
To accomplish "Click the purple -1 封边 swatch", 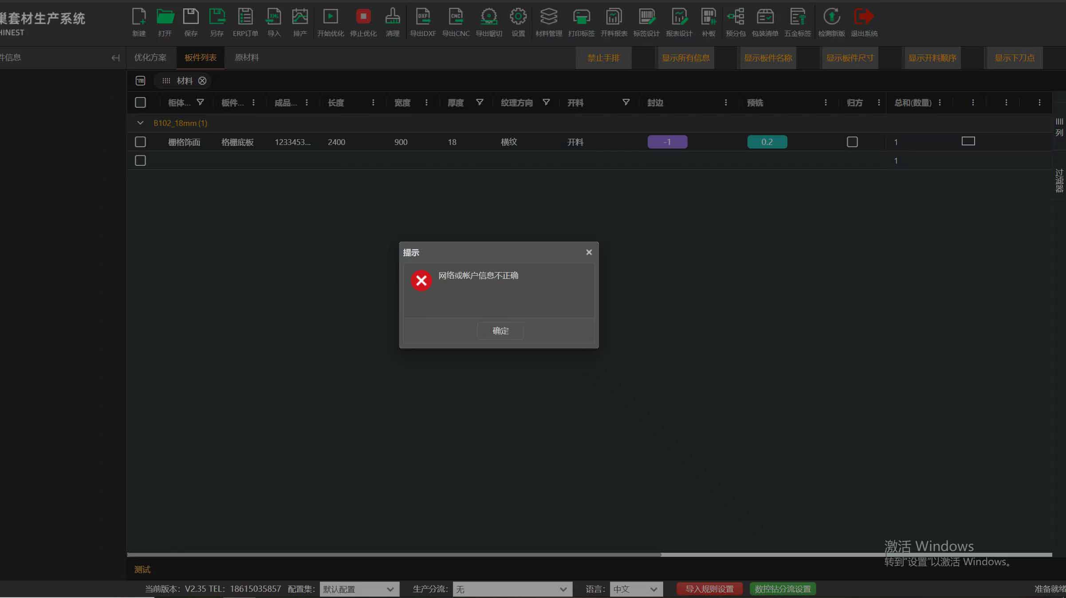I will (667, 142).
